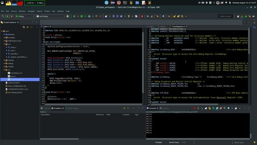Click the date and time clock in top panel
This screenshot has height=145, width=257.
pyautogui.click(x=244, y=3)
